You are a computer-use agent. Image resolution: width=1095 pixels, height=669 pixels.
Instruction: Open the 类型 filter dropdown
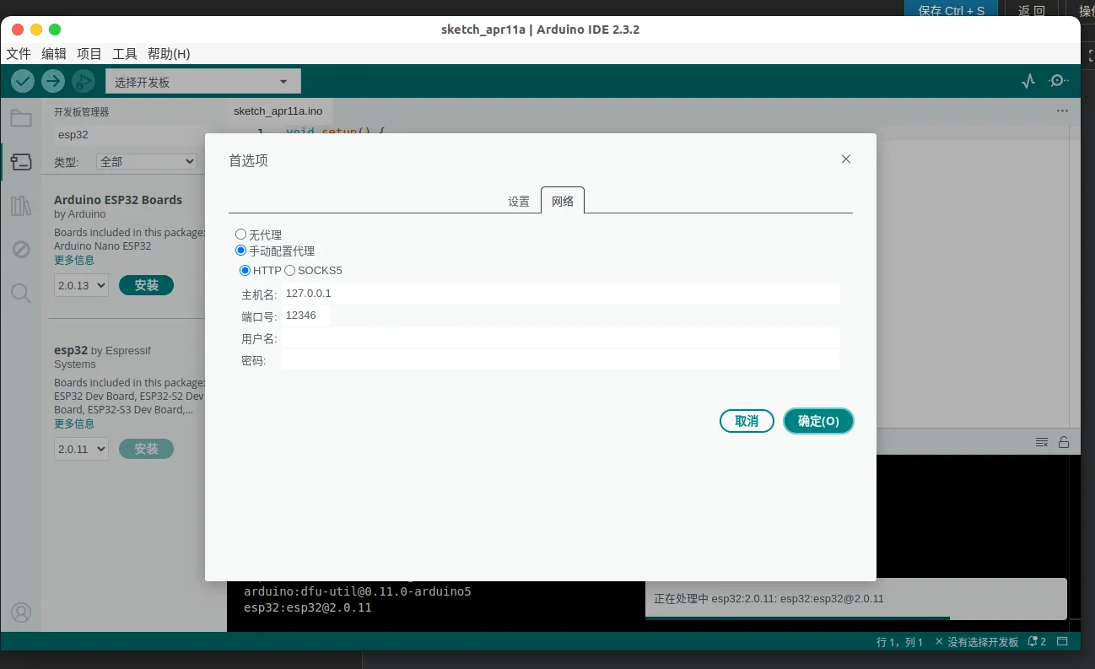pyautogui.click(x=147, y=161)
